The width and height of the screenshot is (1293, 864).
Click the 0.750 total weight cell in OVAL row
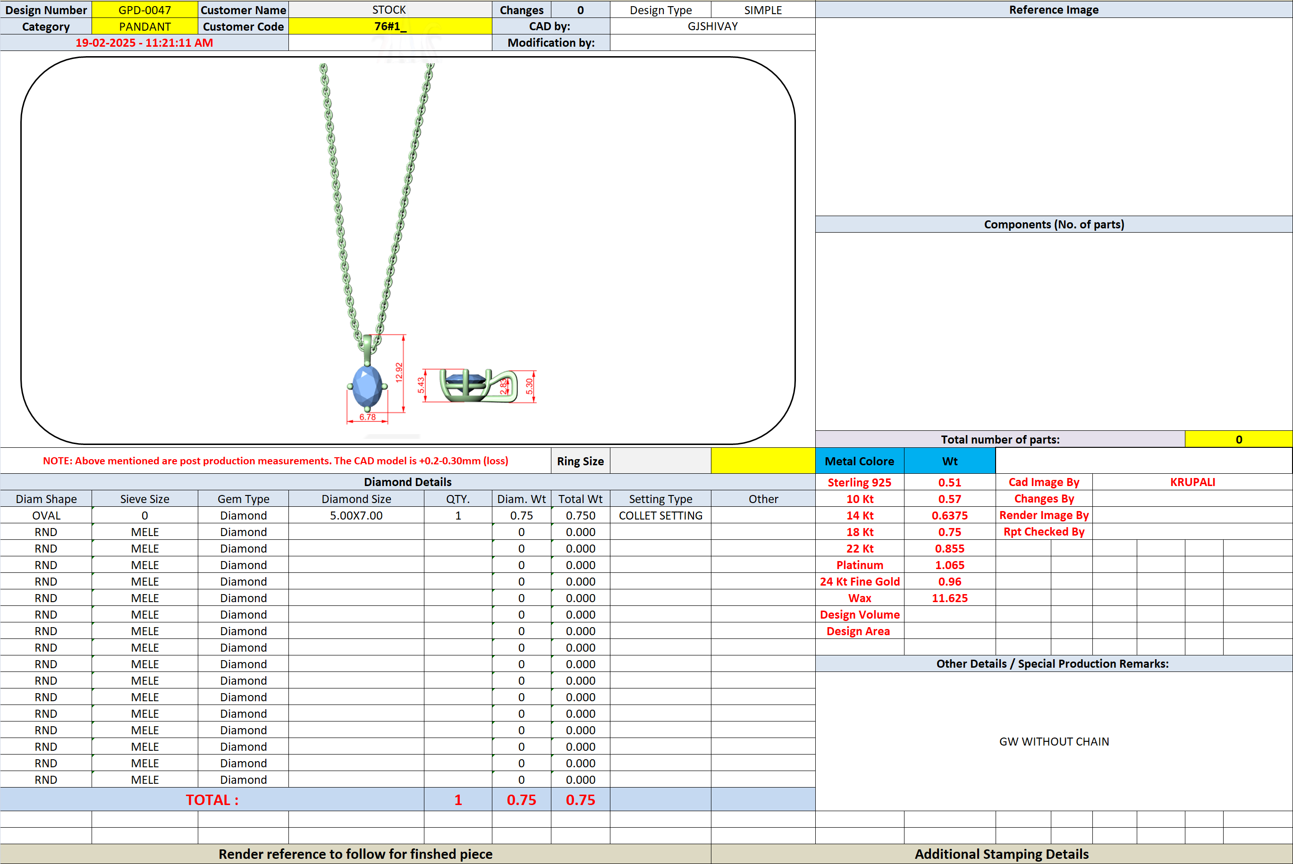point(580,515)
